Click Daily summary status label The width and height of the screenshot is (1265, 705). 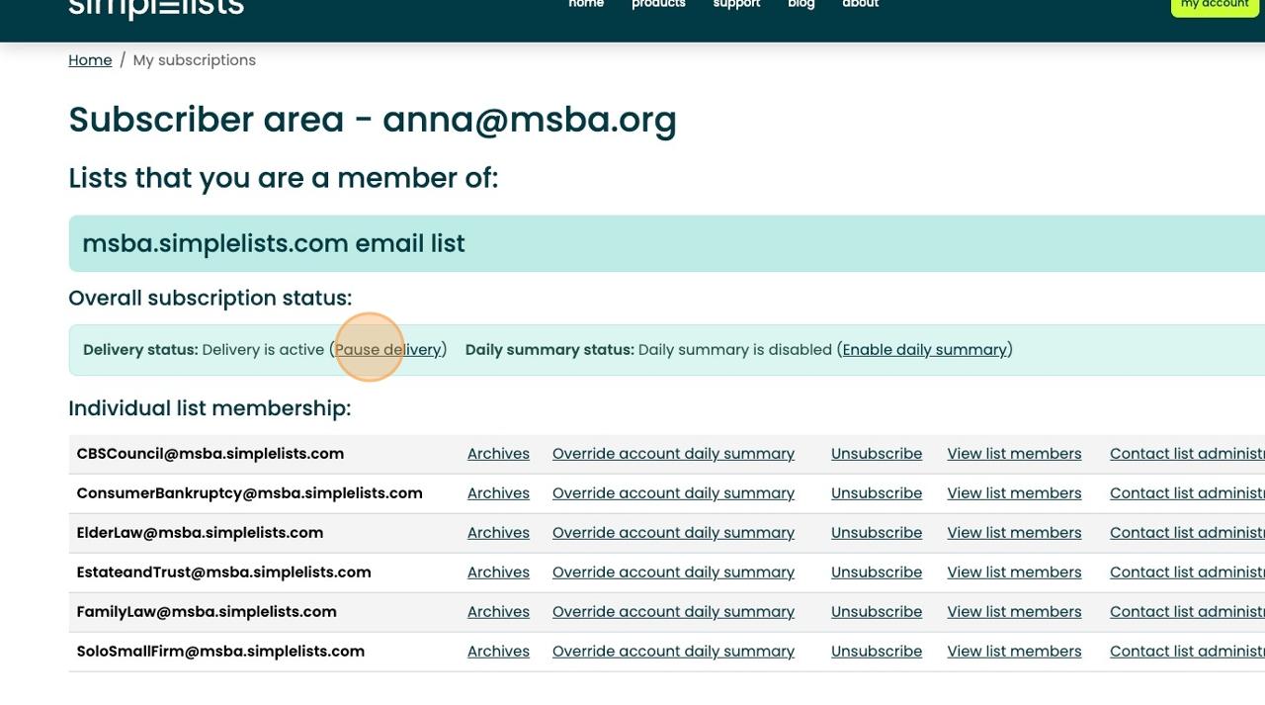pyautogui.click(x=549, y=350)
